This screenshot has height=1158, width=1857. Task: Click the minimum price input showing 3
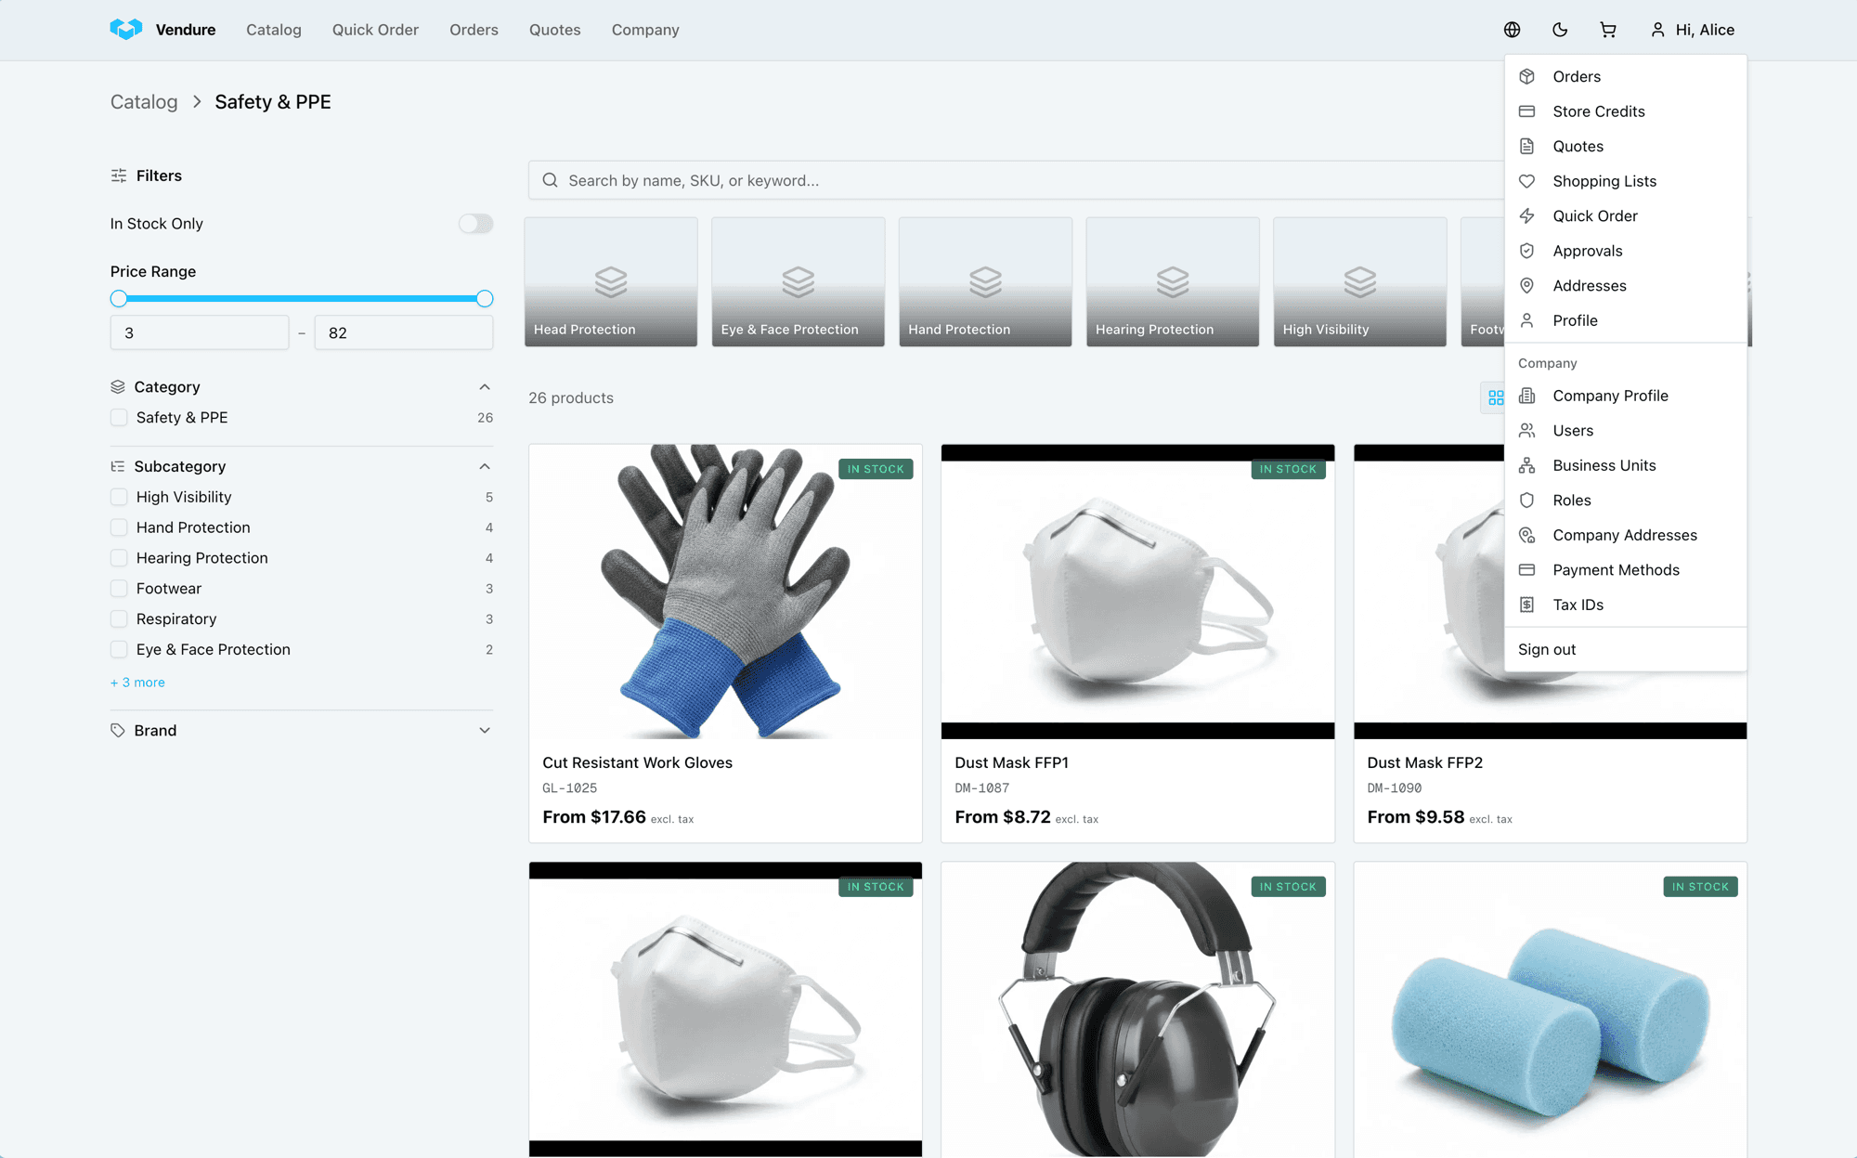200,332
